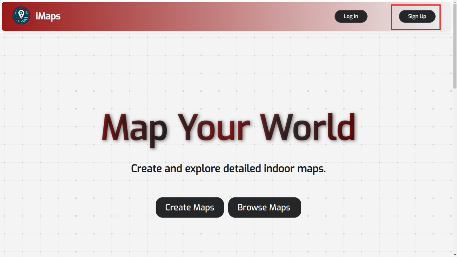Click the word 'Your' in the headline
The image size is (457, 257).
click(214, 129)
